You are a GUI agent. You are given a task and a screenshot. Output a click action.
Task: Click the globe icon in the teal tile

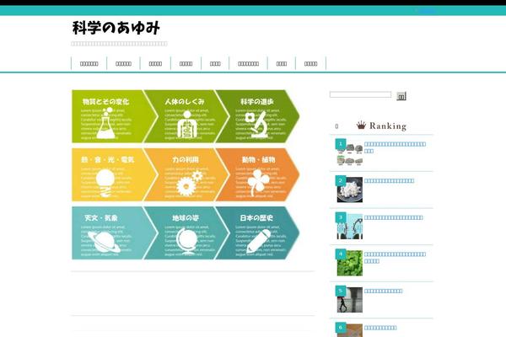[187, 242]
